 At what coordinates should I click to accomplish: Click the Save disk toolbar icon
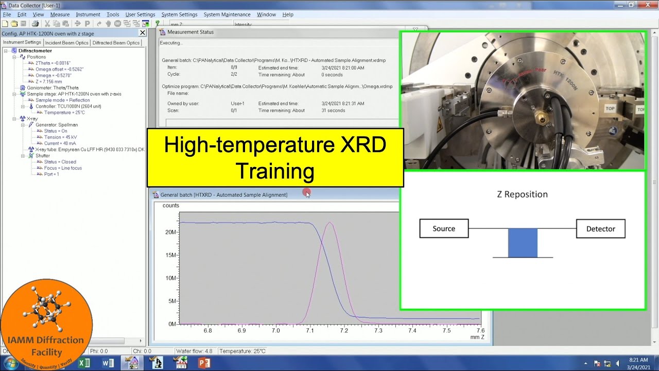pos(23,23)
